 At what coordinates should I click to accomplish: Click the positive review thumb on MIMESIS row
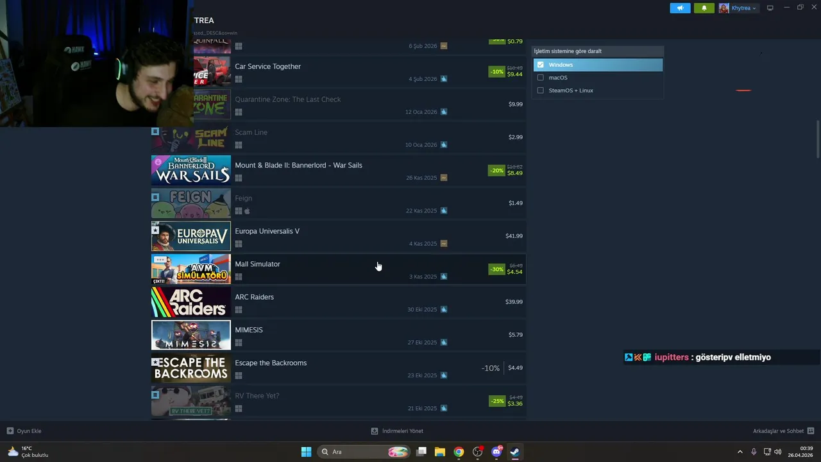point(444,342)
